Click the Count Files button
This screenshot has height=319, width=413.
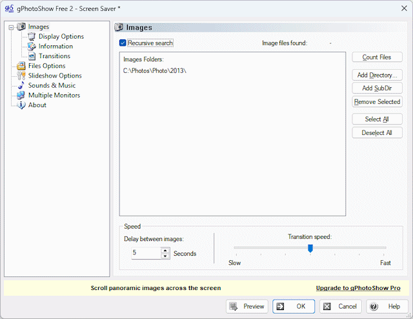point(377,57)
